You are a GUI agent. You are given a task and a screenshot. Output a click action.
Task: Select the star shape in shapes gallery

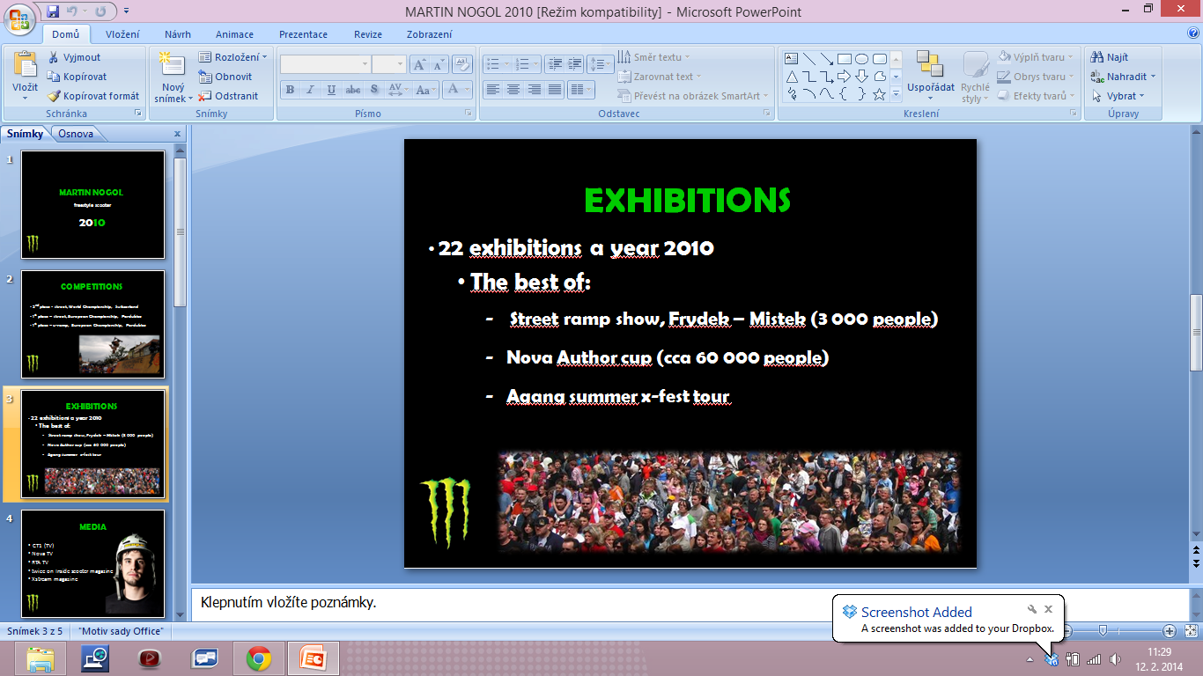click(879, 94)
